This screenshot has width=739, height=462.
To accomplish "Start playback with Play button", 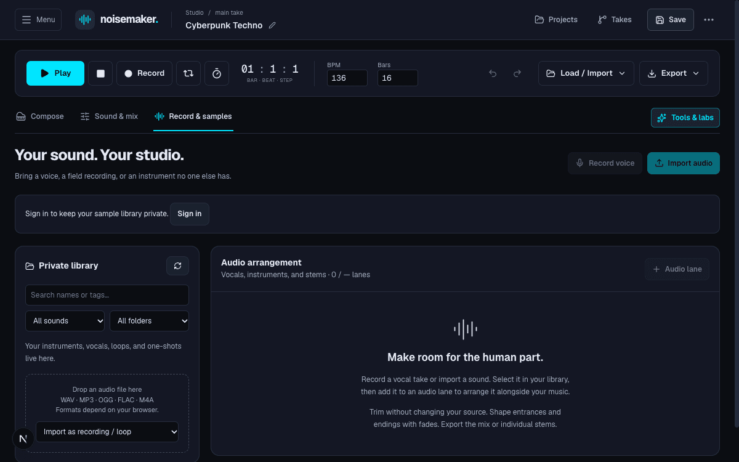I will pyautogui.click(x=55, y=73).
